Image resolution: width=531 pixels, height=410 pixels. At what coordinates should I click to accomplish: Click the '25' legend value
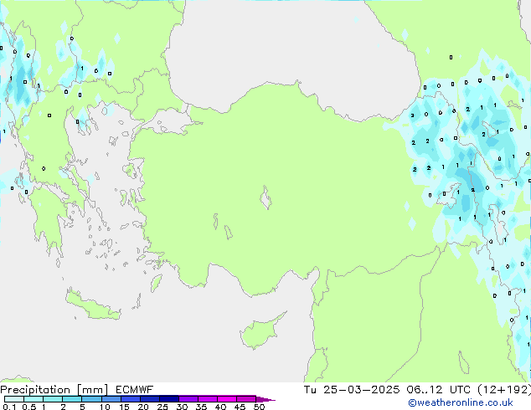(x=162, y=407)
